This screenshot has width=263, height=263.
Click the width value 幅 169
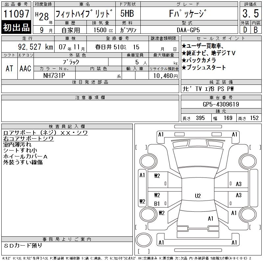(223, 118)
